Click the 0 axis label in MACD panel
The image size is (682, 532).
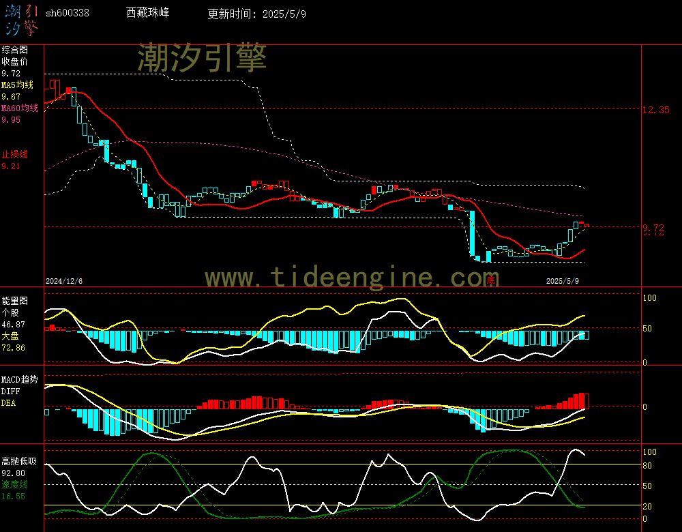coord(644,407)
